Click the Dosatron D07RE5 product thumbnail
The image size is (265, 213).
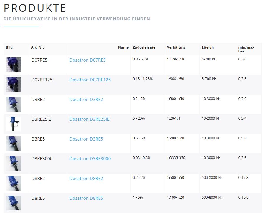click(14, 65)
